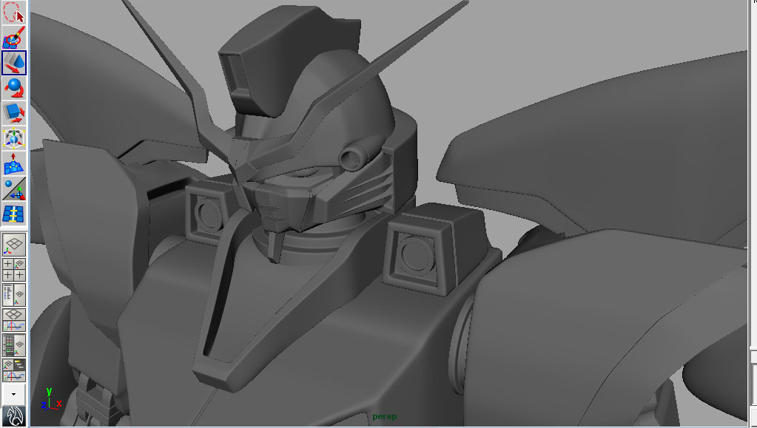The image size is (757, 428).
Task: Activate the Paint Selection tool
Action: click(13, 38)
